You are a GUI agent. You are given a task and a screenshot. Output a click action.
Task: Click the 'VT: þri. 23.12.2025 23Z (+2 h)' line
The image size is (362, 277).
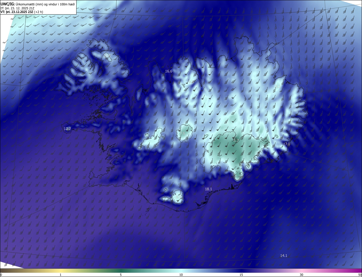(x=22, y=12)
